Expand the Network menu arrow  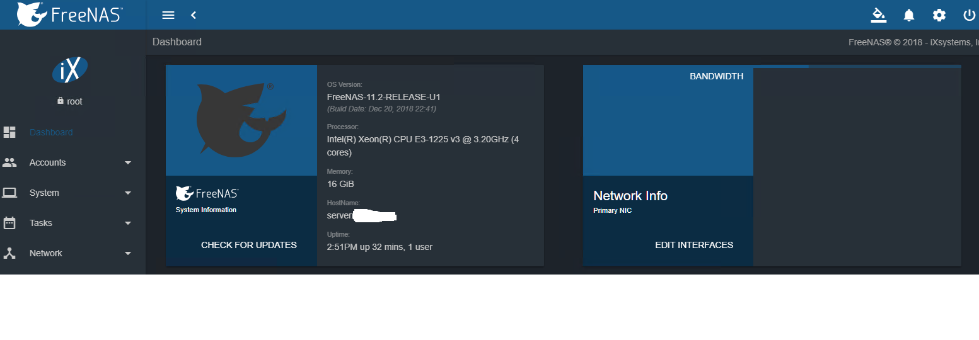(x=128, y=253)
